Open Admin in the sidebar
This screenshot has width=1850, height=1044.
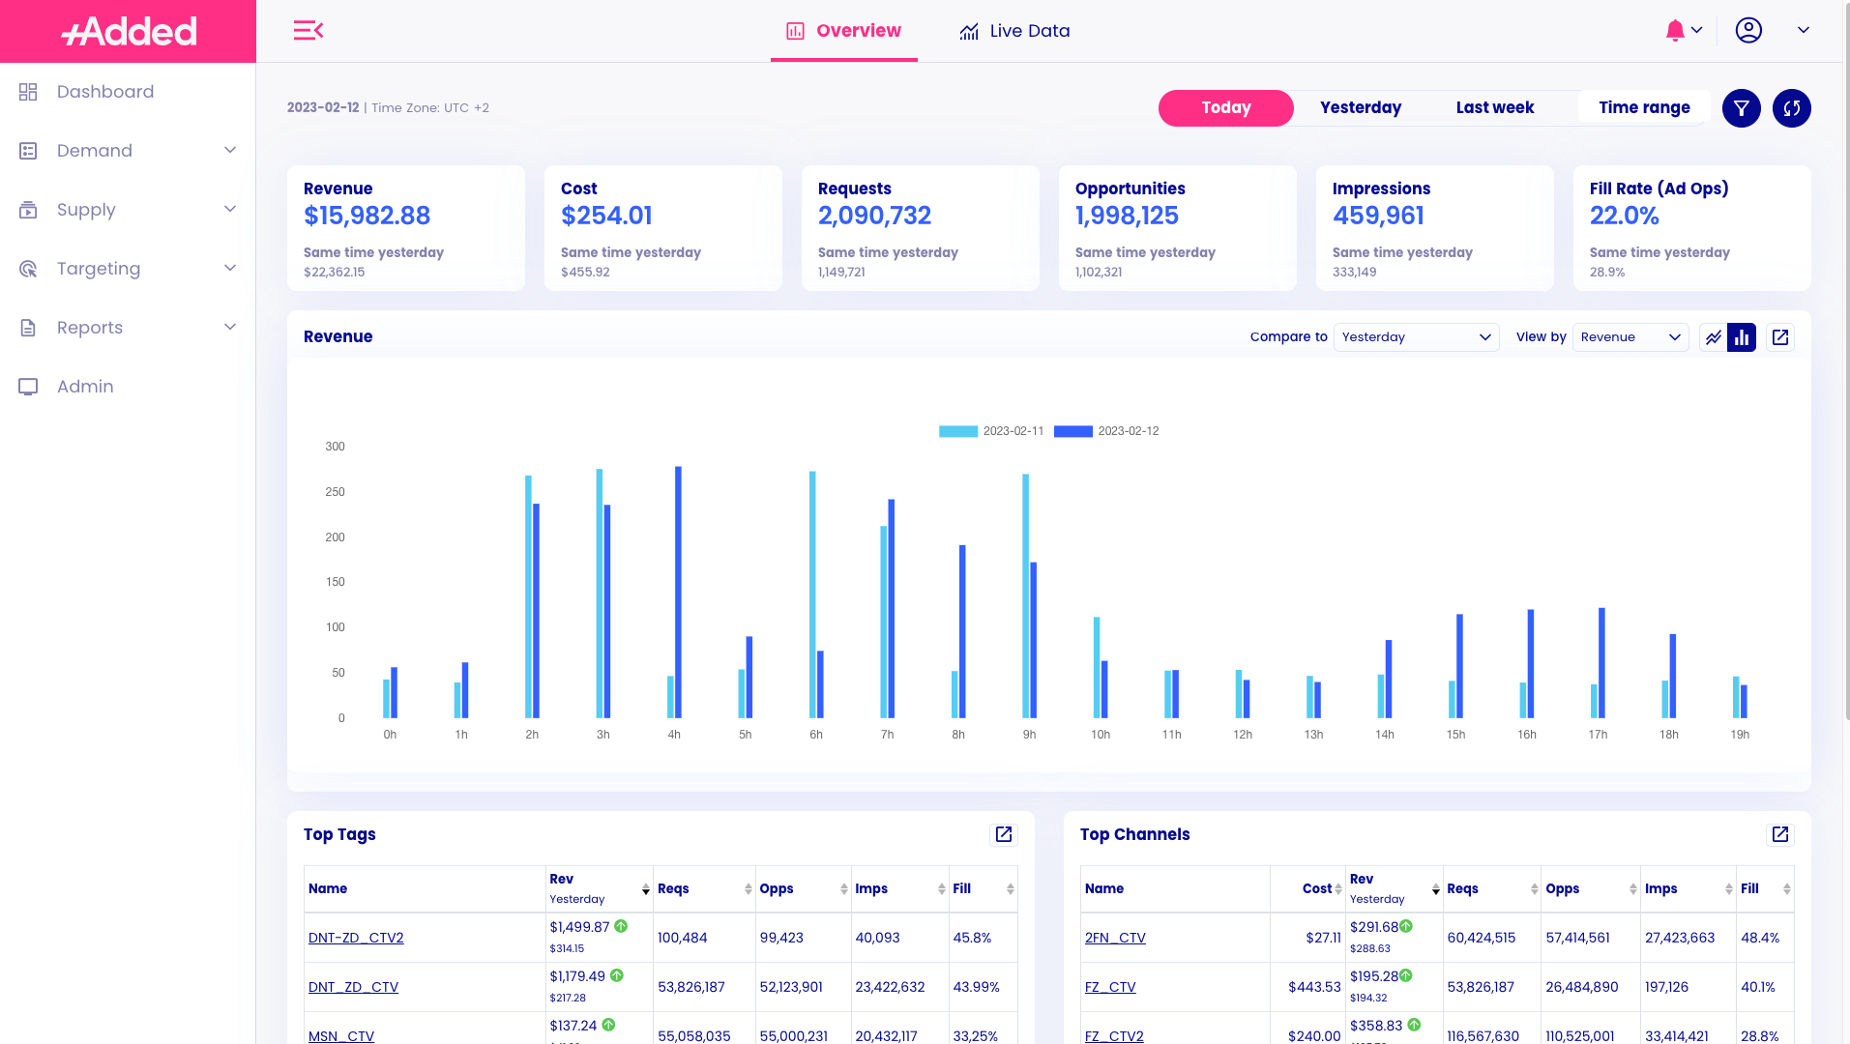85,387
